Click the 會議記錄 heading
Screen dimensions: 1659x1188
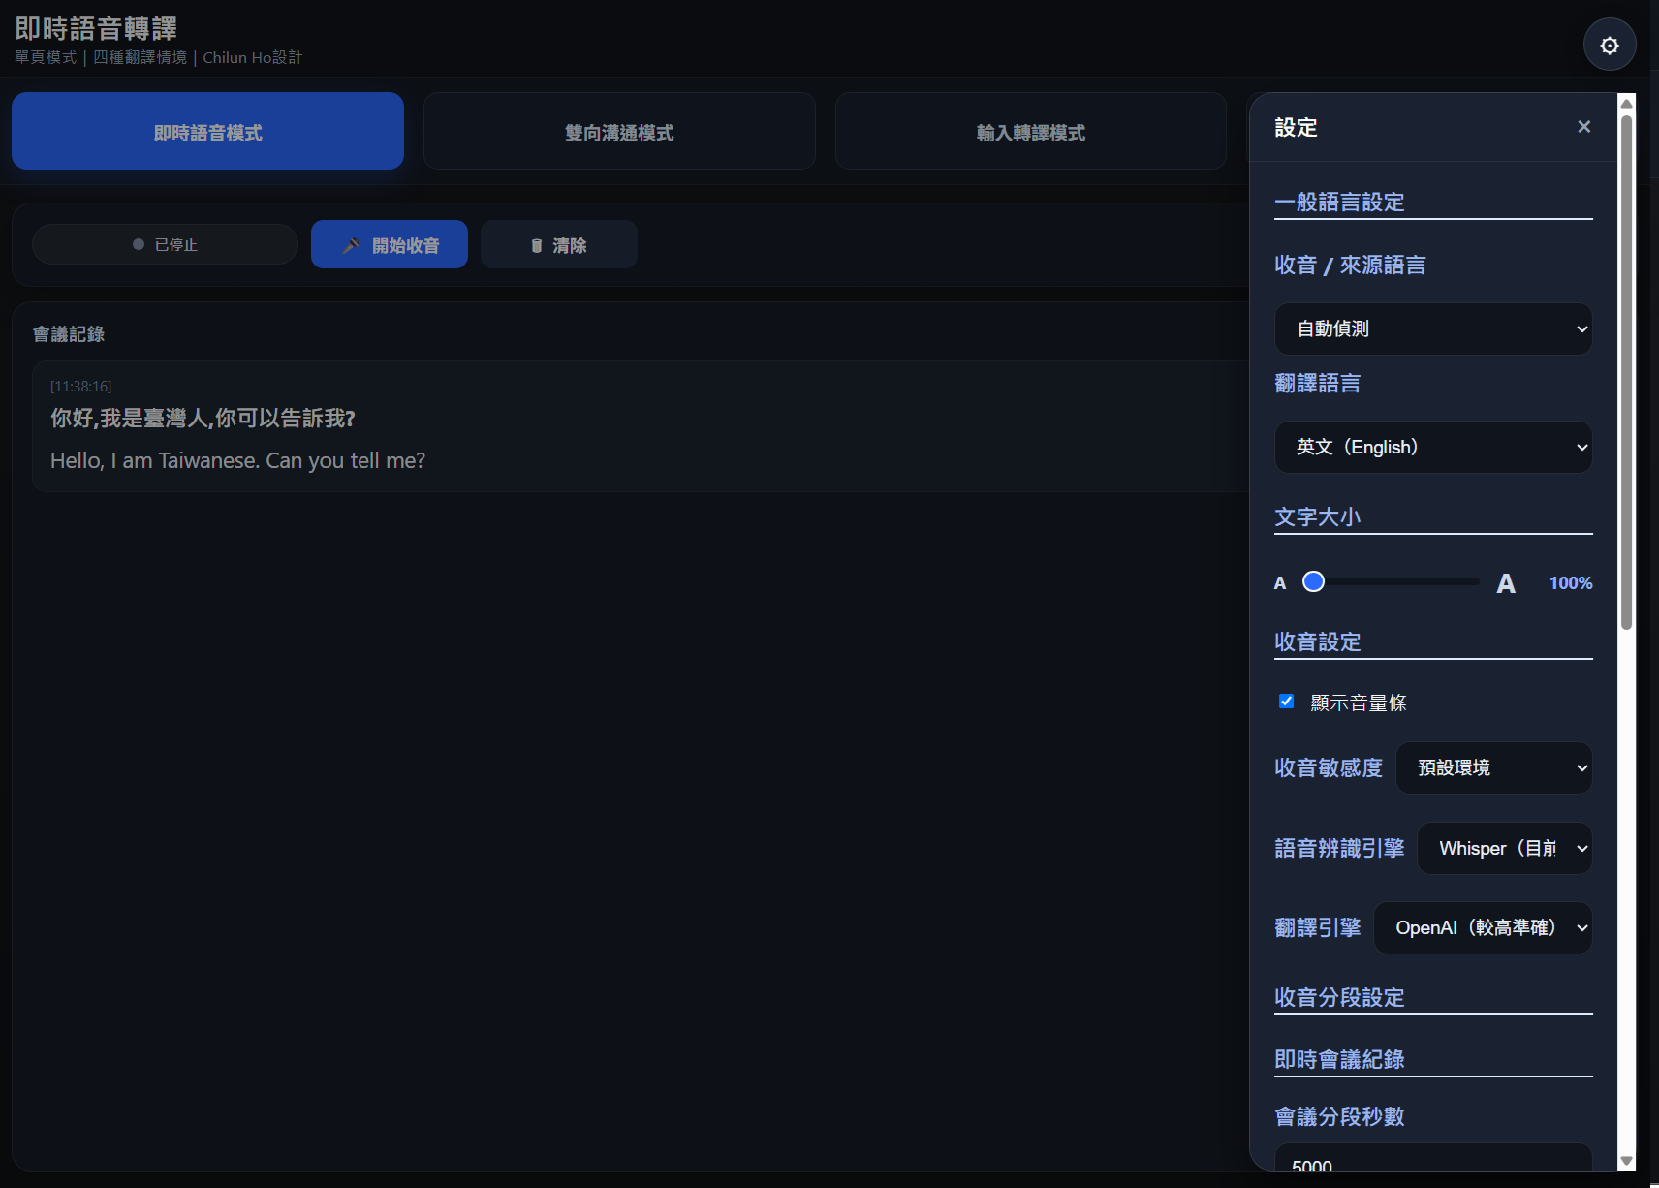(69, 334)
